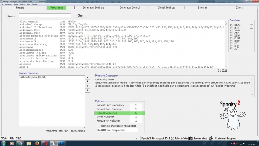The width and height of the screenshot is (259, 146).
Task: Click the Database panel minus button
Action: 252,23
